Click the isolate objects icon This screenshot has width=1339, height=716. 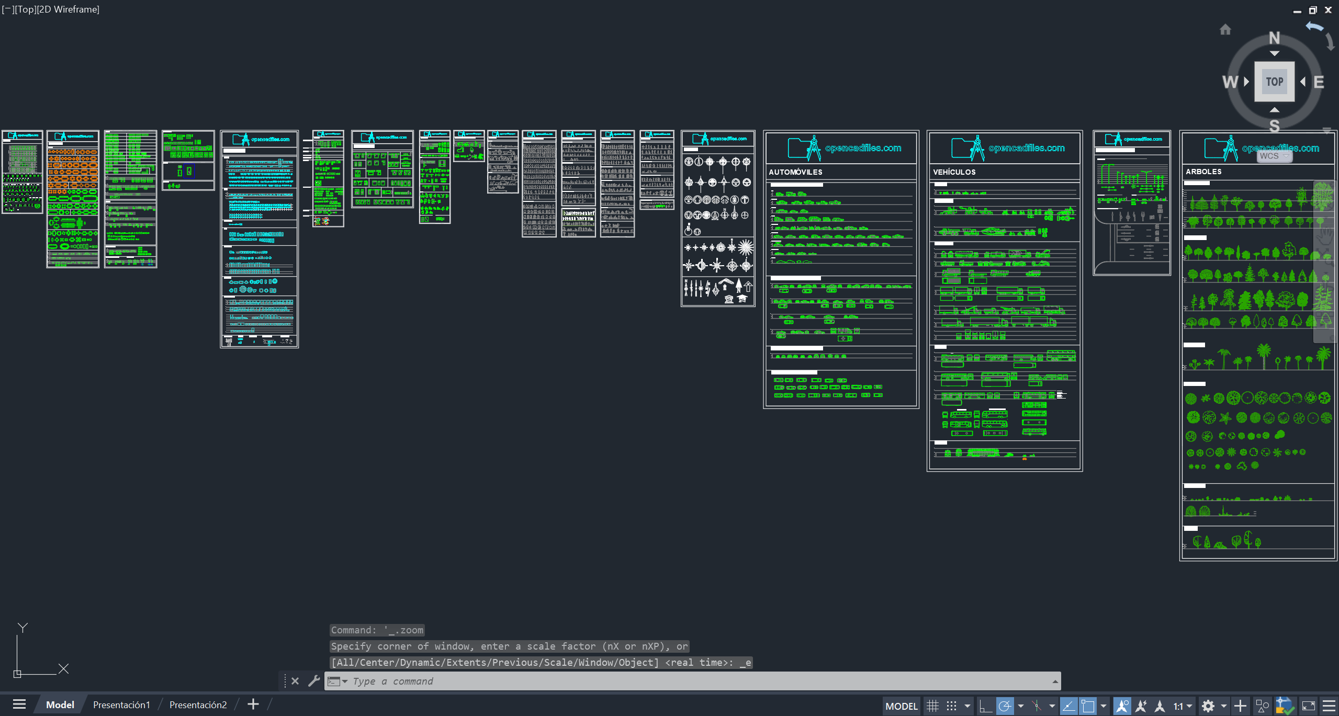tap(1263, 706)
